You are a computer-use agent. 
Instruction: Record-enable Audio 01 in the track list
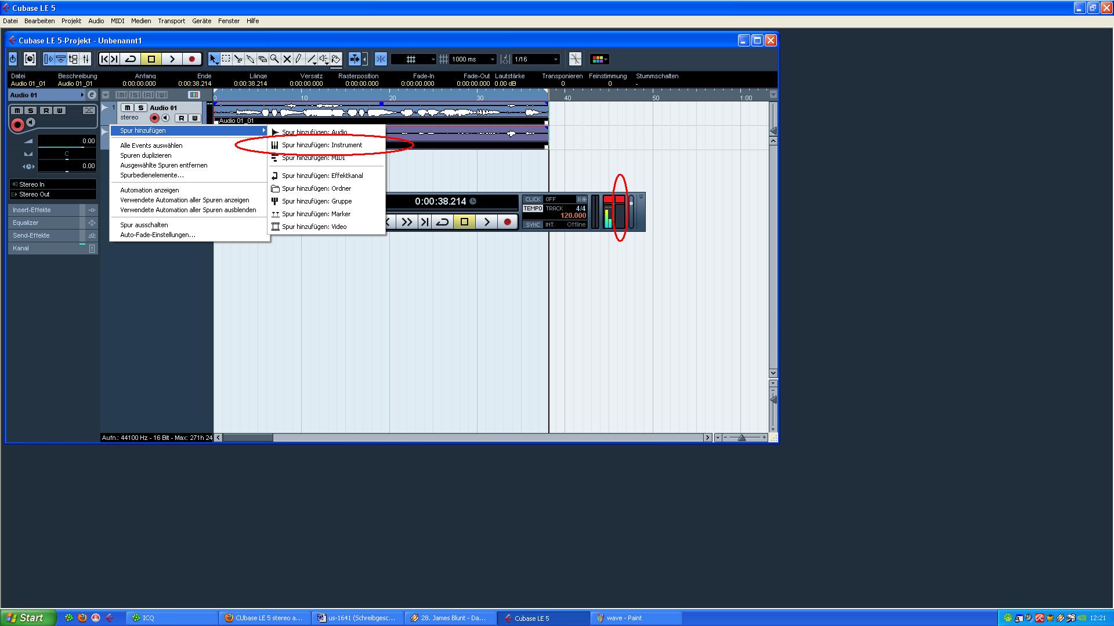[154, 118]
